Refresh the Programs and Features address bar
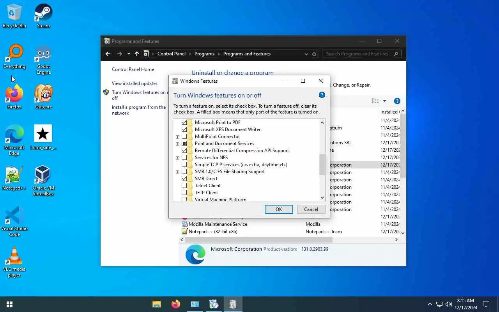 click(314, 54)
